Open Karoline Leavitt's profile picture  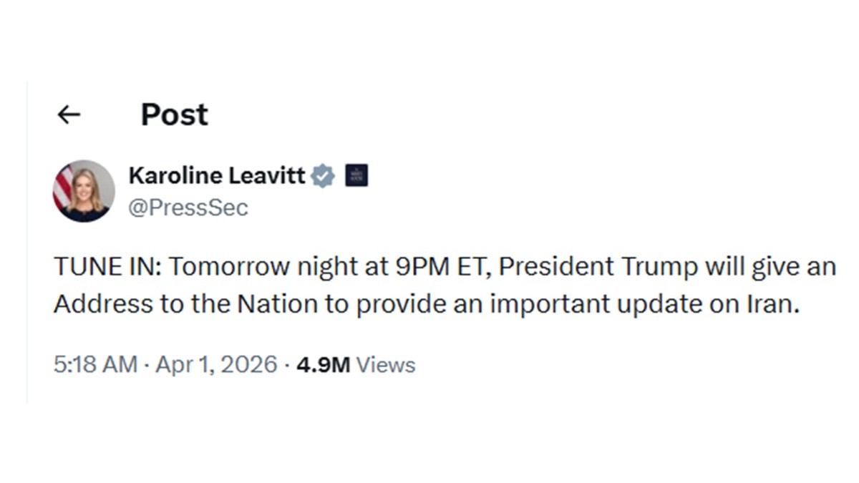84,191
